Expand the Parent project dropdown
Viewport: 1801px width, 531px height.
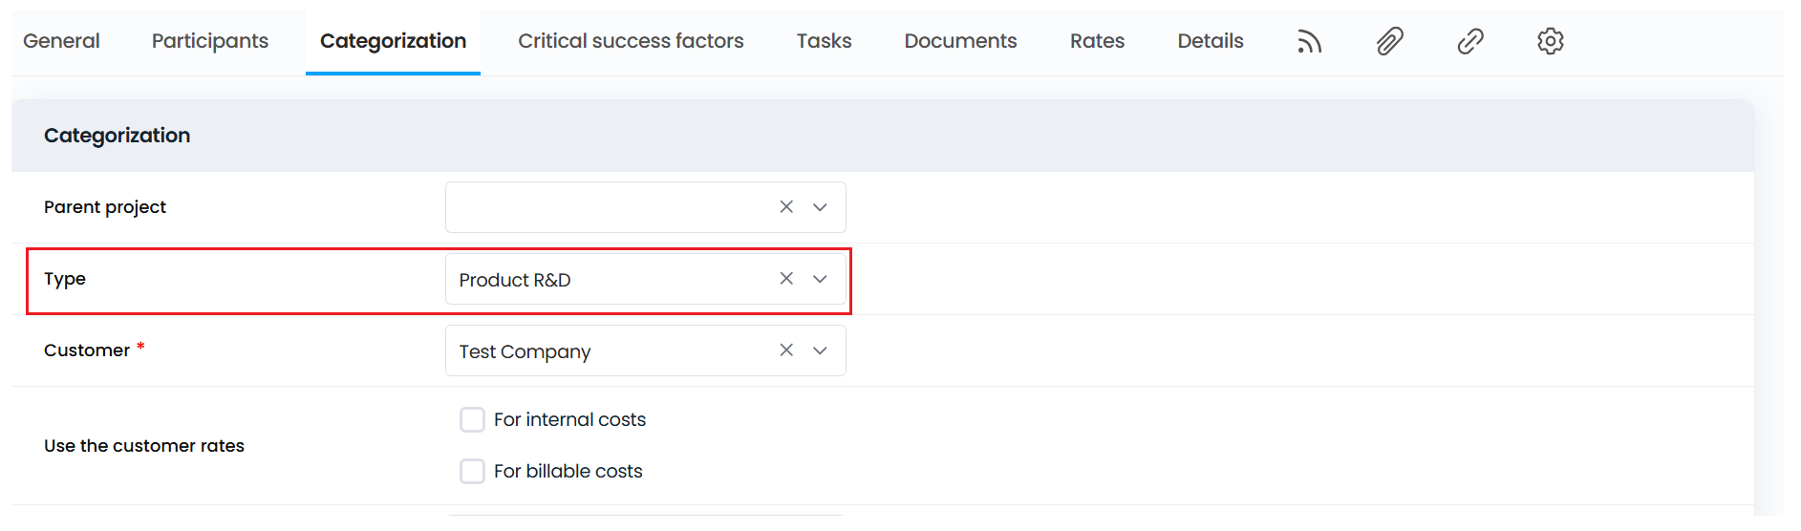[x=820, y=207]
